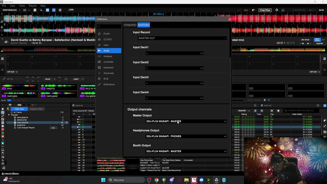This screenshot has height=184, width=327.
Task: Open the Playlist menu
Action: [32, 6]
